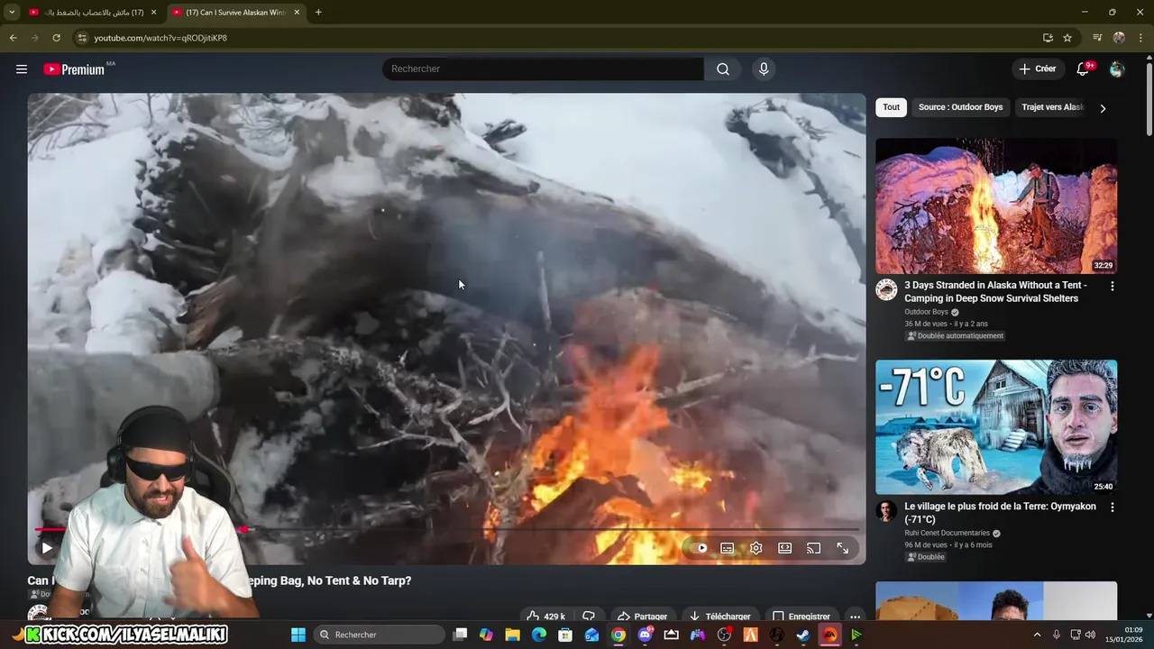Go to YouTube Premium home logo
The height and width of the screenshot is (649, 1154).
(x=74, y=69)
